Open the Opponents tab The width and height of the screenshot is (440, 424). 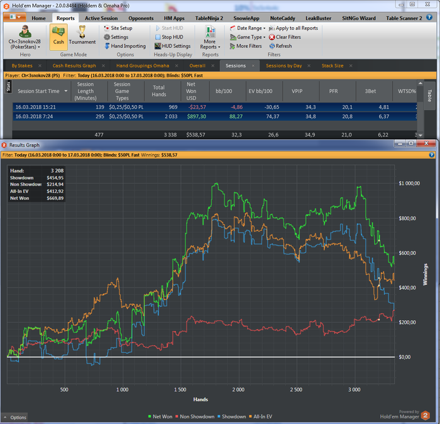141,18
